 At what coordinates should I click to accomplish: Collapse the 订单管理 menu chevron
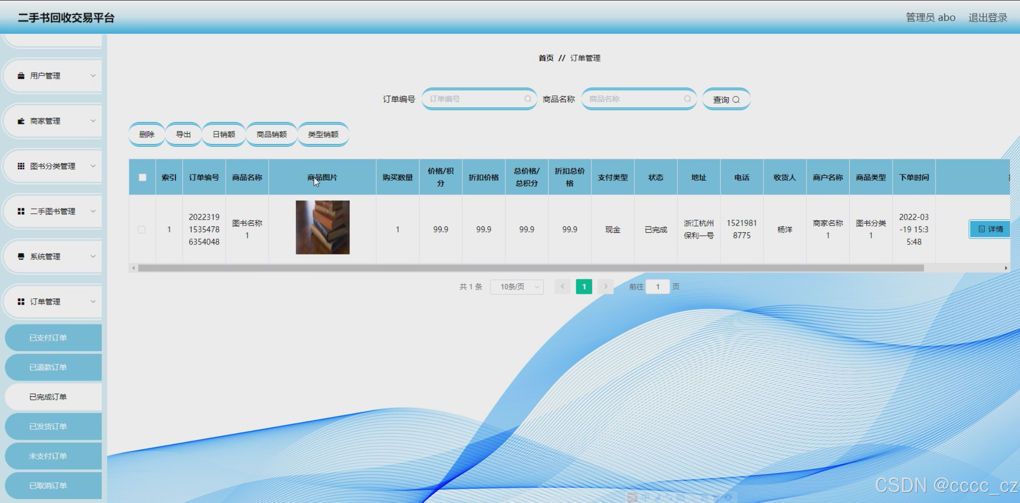(x=93, y=302)
